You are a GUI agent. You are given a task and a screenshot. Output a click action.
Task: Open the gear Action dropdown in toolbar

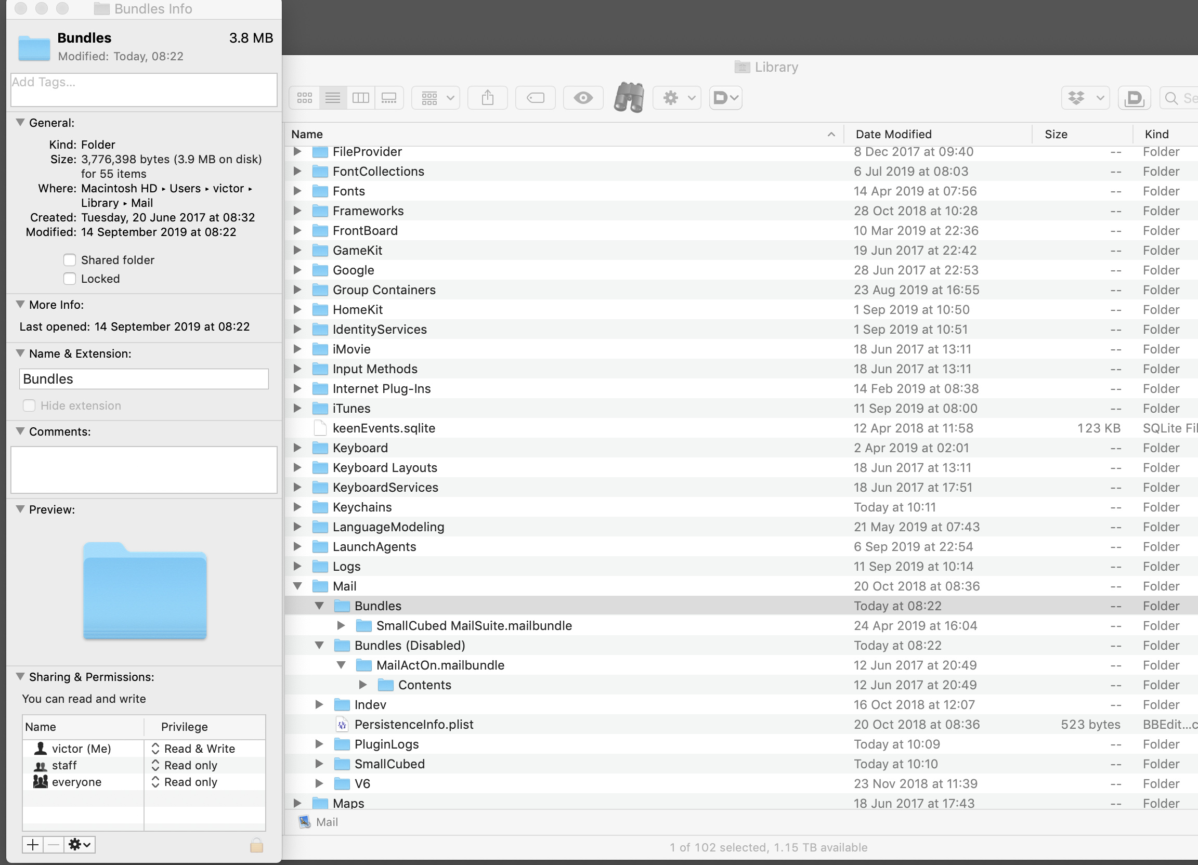676,98
